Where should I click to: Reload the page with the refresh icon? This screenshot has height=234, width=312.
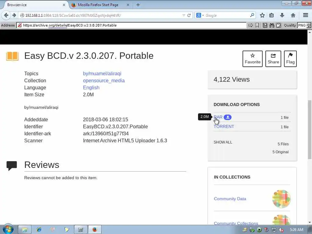189,15
